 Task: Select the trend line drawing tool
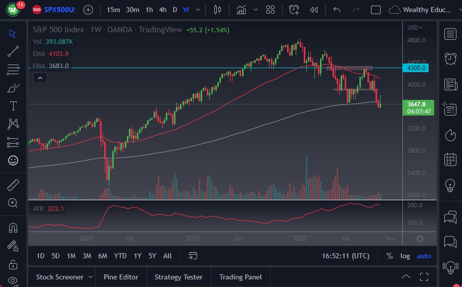pyautogui.click(x=13, y=50)
